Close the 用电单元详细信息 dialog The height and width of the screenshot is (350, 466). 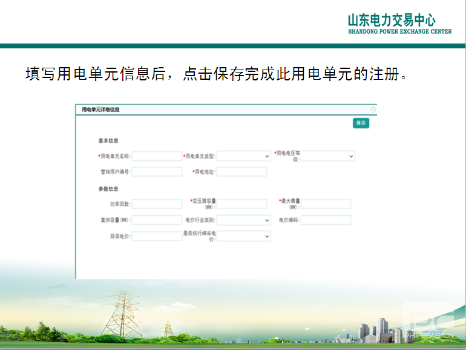click(x=373, y=109)
